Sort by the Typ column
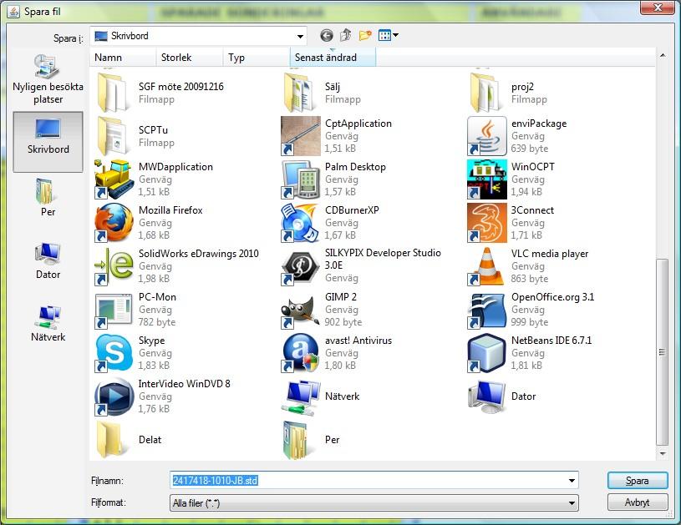Viewport: 681px width, 525px height. [257, 58]
